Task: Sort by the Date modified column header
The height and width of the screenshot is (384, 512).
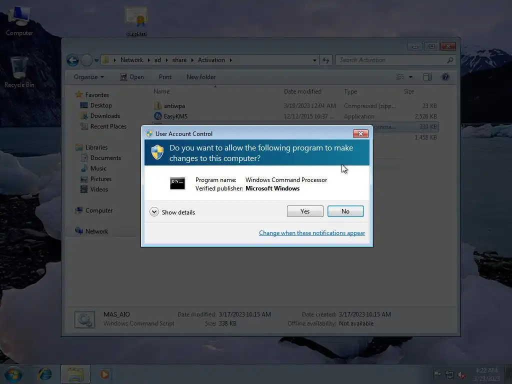Action: tap(302, 91)
